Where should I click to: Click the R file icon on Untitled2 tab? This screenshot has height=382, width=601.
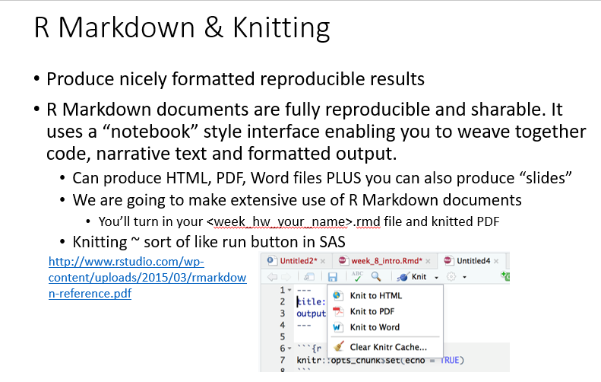[x=272, y=261]
